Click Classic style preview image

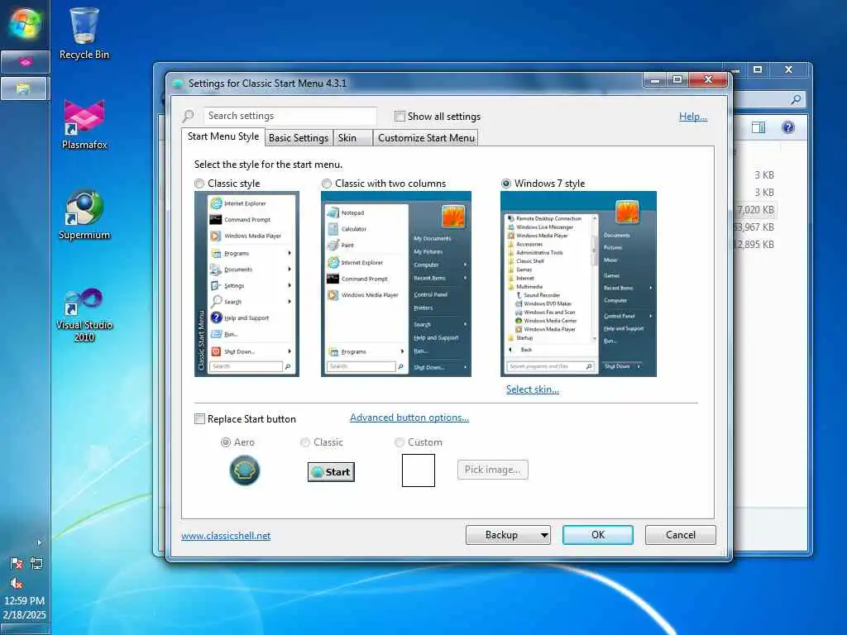pyautogui.click(x=246, y=284)
